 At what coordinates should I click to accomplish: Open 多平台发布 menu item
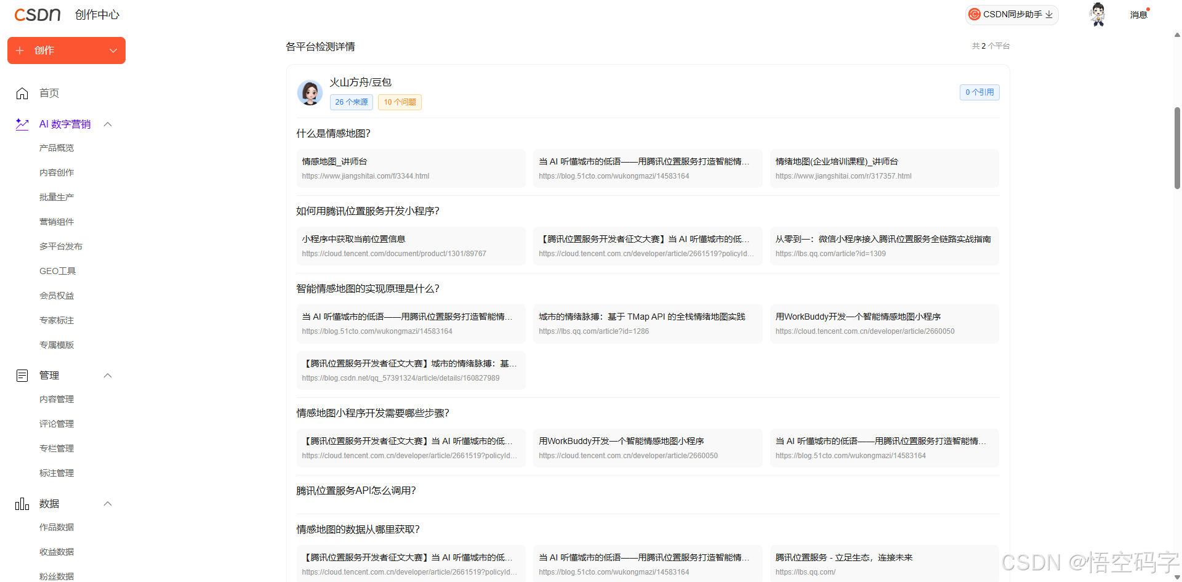coord(61,246)
